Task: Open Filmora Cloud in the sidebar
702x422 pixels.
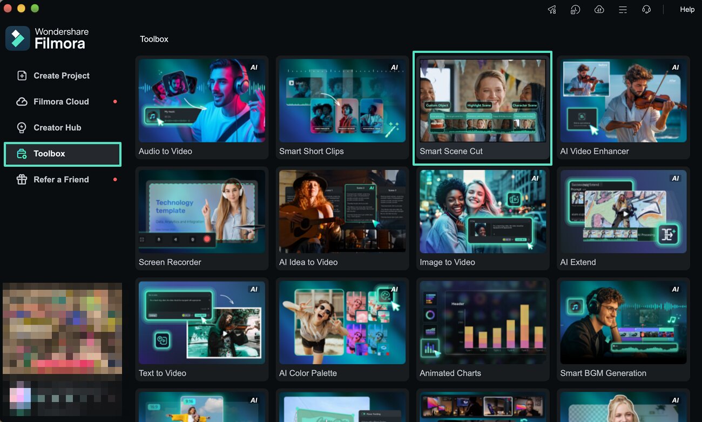Action: pyautogui.click(x=62, y=101)
